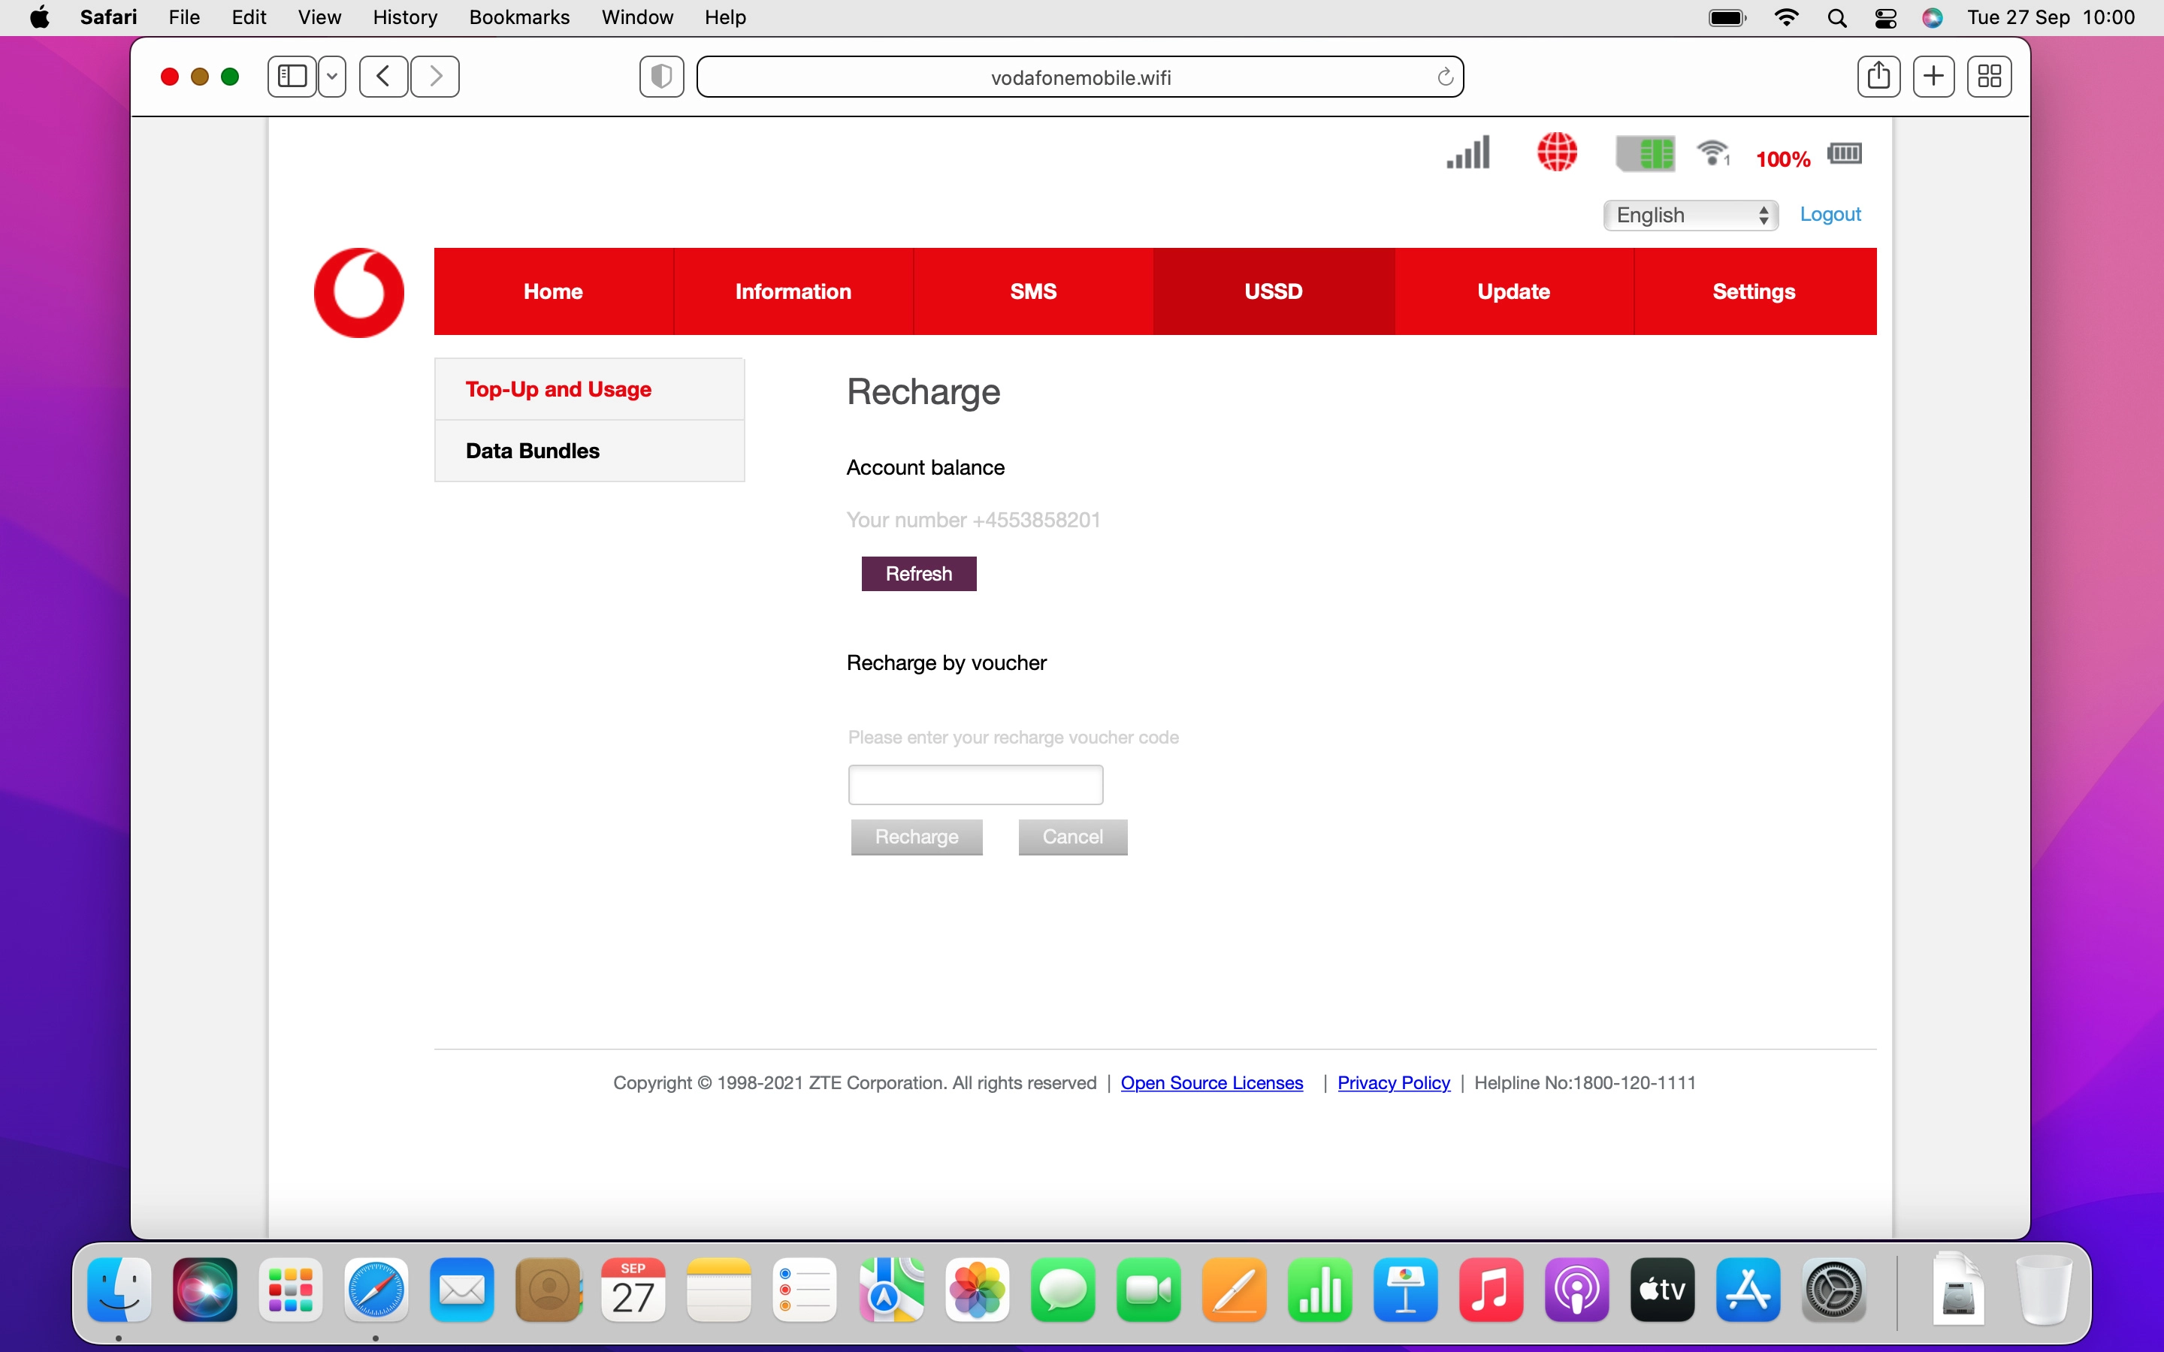Open the English language selector
This screenshot has width=2164, height=1352.
point(1690,215)
